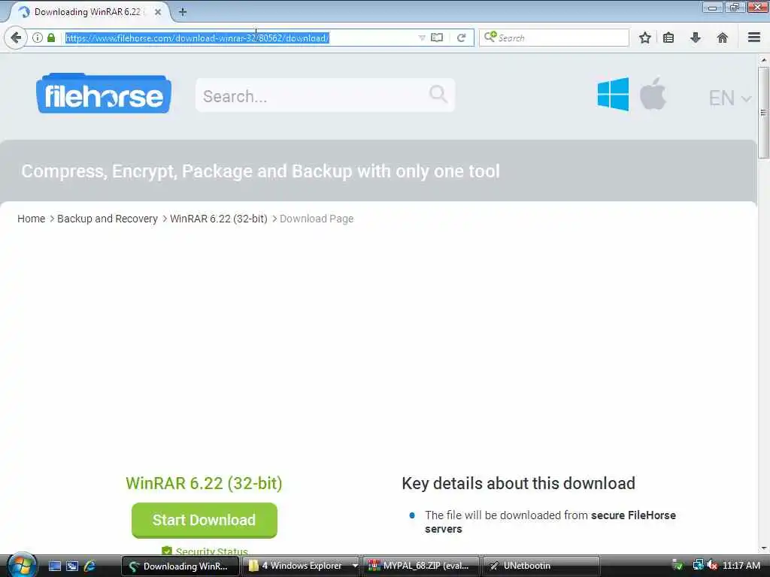
Task: Open the Security Status link
Action: (211, 551)
